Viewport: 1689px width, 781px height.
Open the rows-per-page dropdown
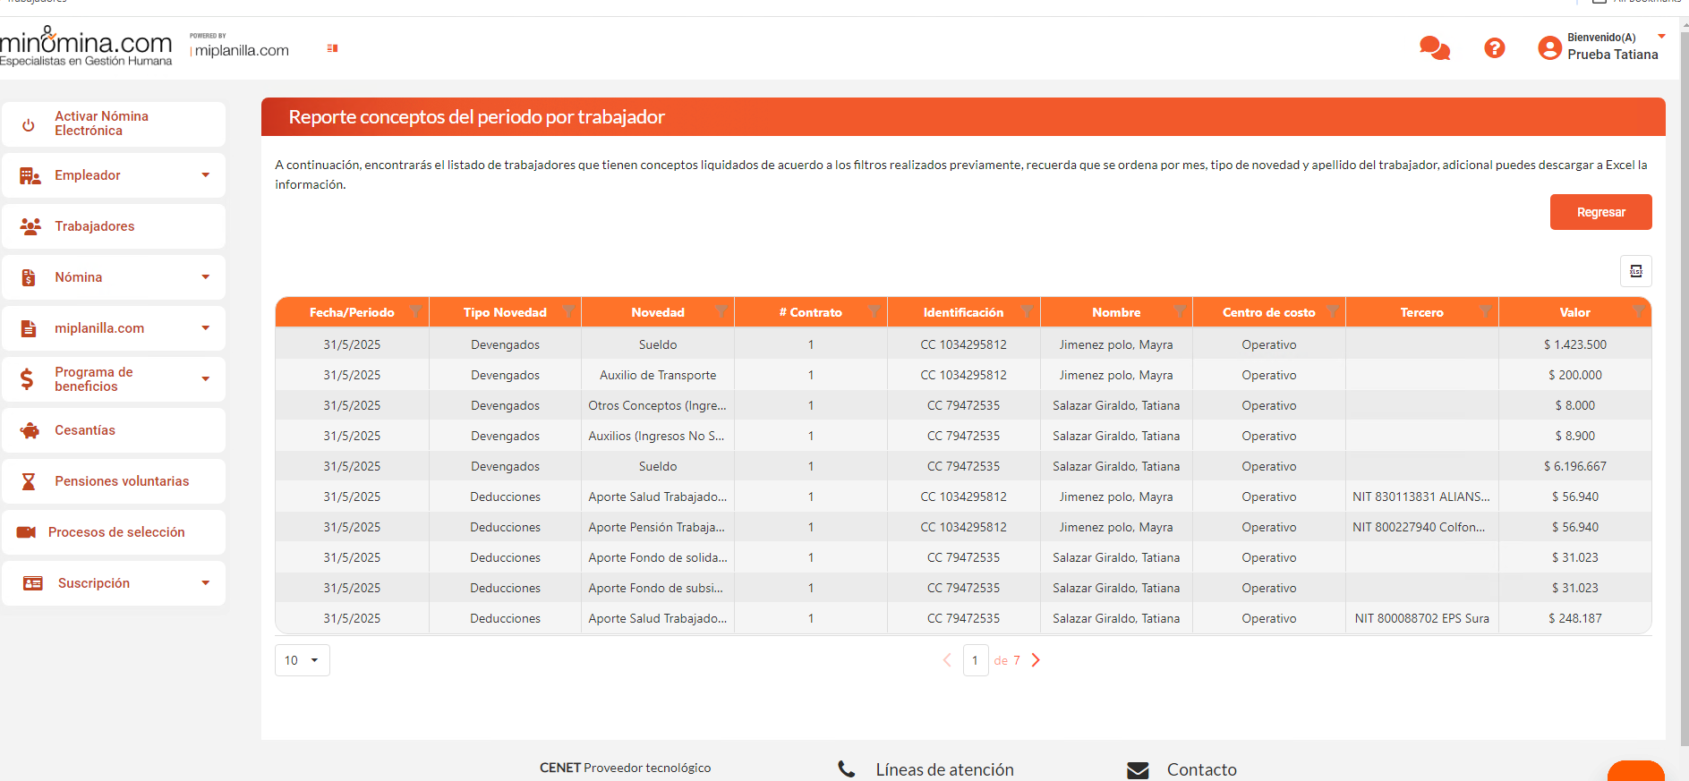tap(302, 660)
